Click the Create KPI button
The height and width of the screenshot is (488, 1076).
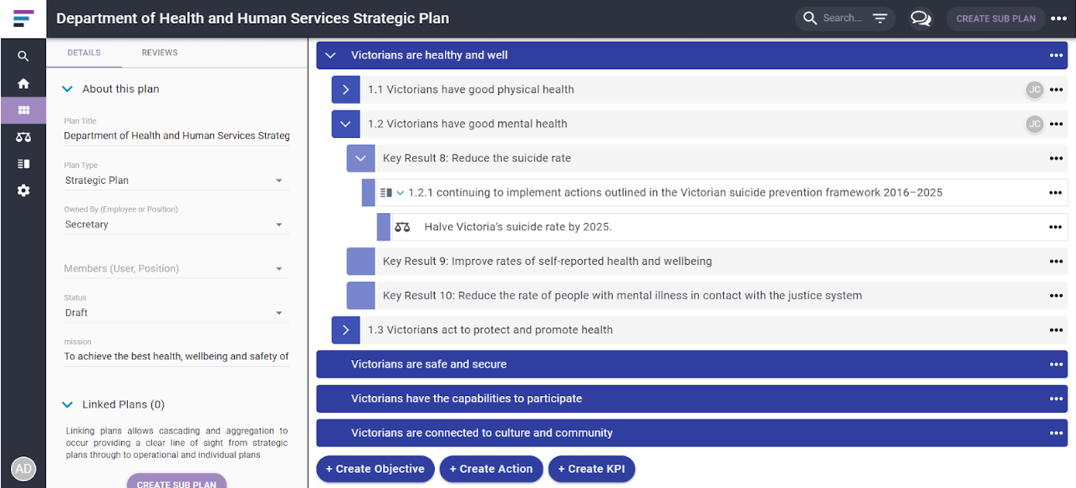click(x=591, y=469)
